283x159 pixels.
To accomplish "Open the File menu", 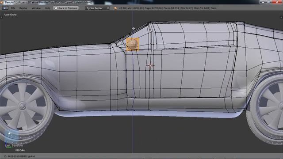I will pos(13,8).
